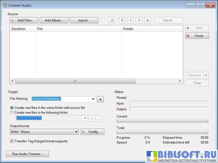Move selected file to bottom of list
Screen dimensions: 218x163
[x=147, y=20]
